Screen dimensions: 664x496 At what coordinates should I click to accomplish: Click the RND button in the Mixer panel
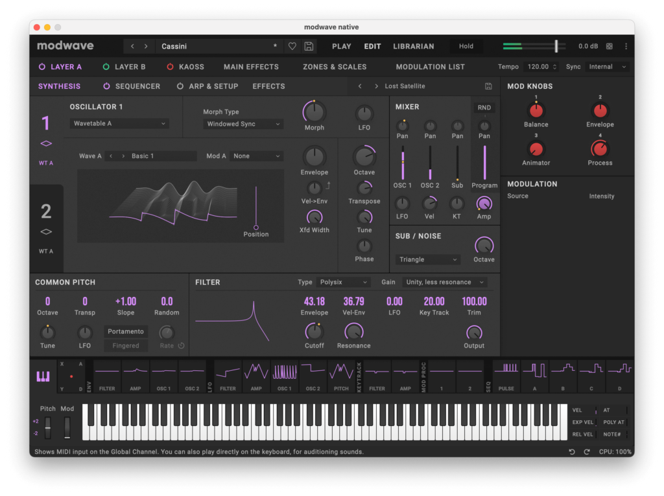484,107
